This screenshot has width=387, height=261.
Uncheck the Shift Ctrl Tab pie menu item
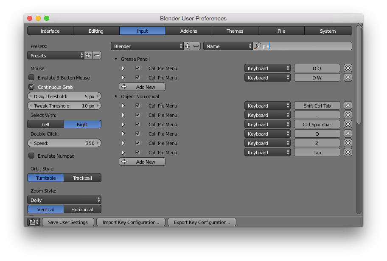coord(137,105)
